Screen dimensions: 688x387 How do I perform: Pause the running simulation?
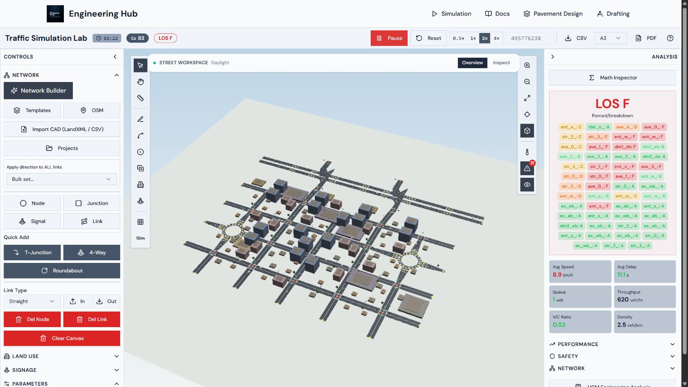click(389, 38)
